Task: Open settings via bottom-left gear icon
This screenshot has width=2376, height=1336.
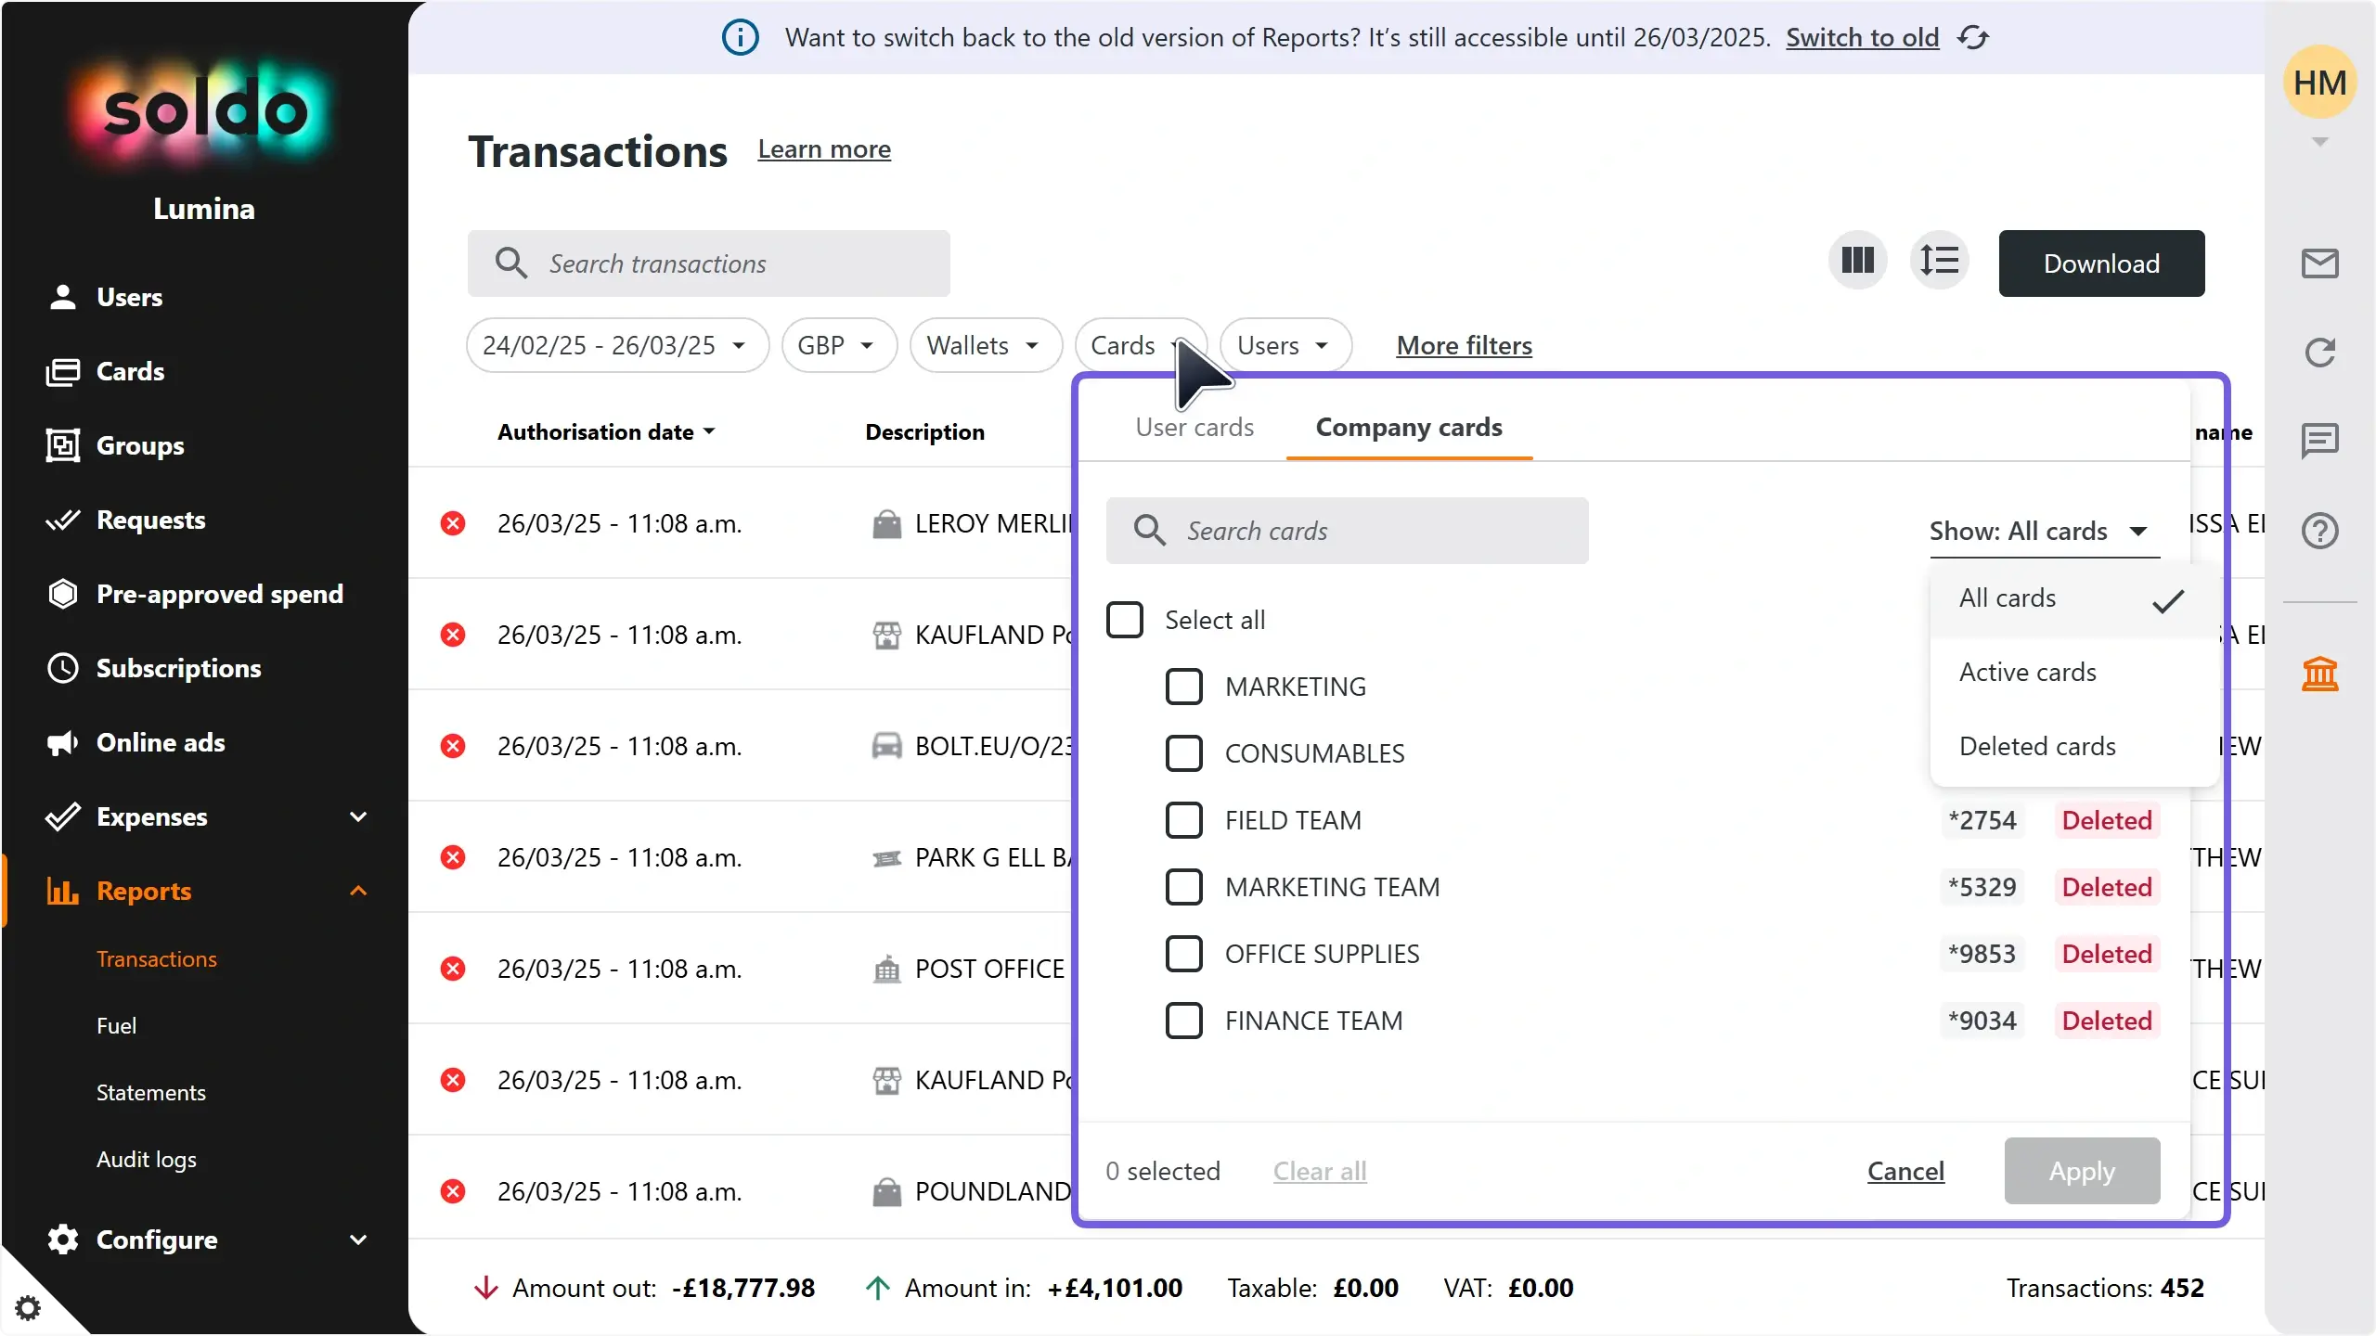Action: pos(29,1307)
